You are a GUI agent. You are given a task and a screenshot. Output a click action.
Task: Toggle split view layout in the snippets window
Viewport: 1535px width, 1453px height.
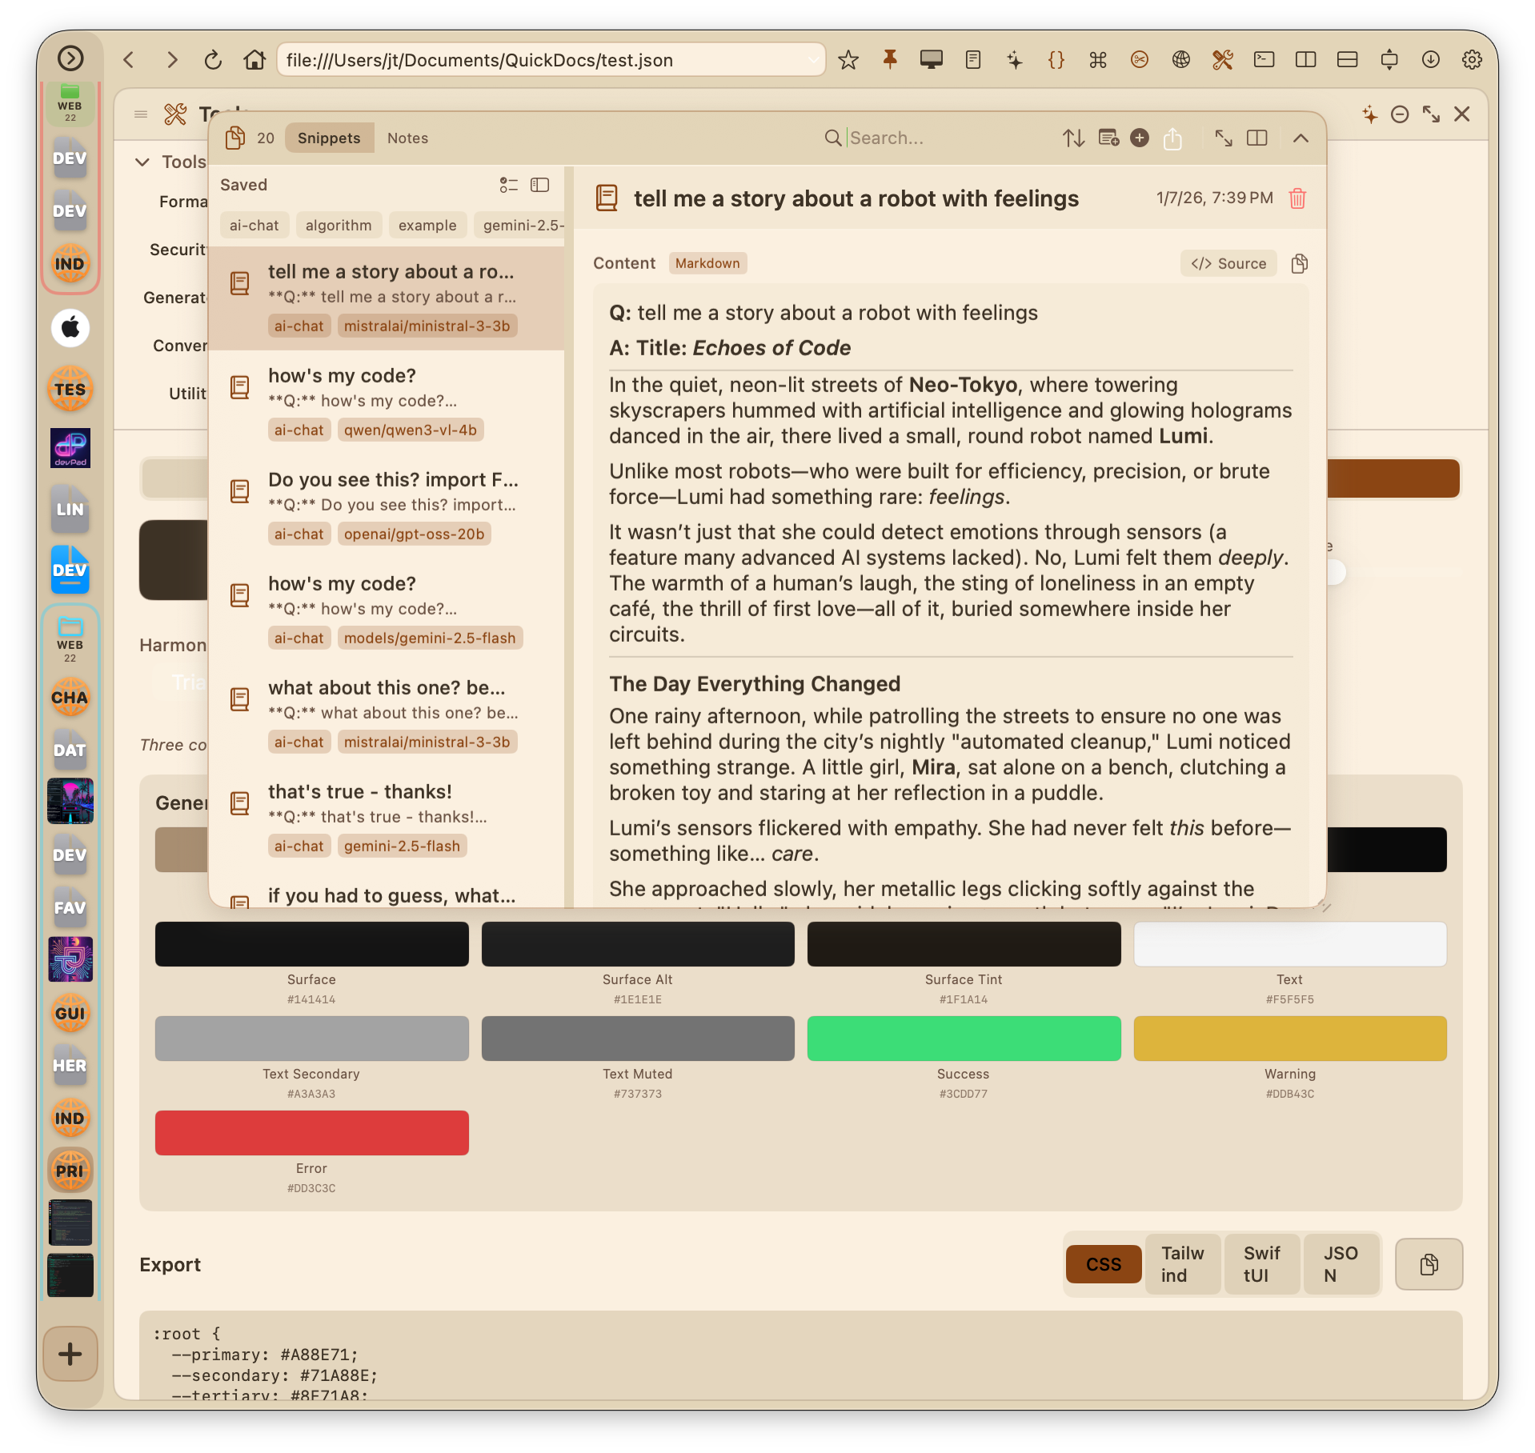coord(1256,138)
